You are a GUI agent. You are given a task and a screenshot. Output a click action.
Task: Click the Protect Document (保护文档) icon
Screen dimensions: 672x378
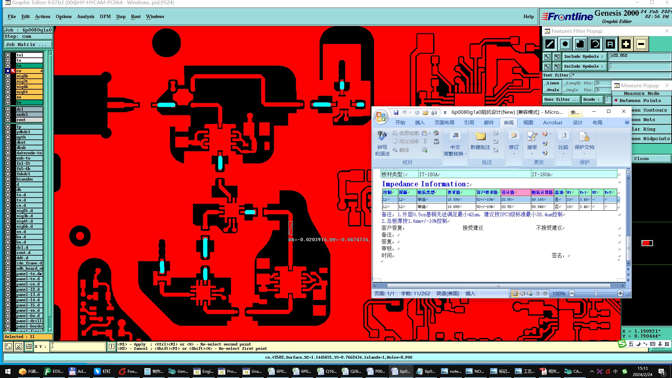pyautogui.click(x=584, y=136)
